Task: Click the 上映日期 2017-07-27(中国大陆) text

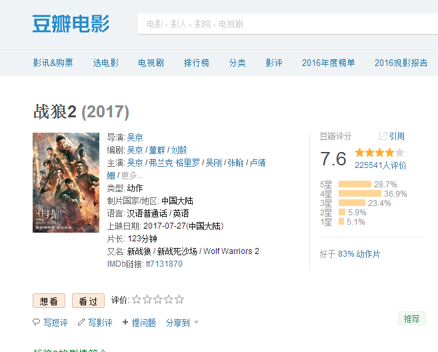Action: click(x=165, y=226)
